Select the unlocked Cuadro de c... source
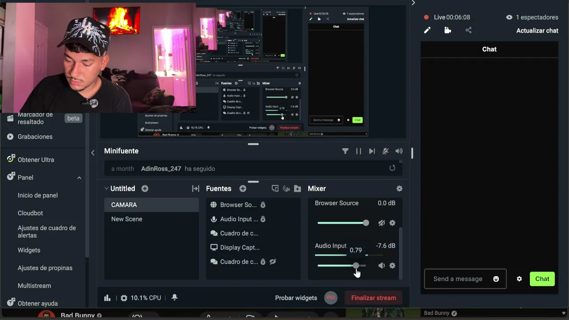Image resolution: width=569 pixels, height=320 pixels. click(x=253, y=233)
